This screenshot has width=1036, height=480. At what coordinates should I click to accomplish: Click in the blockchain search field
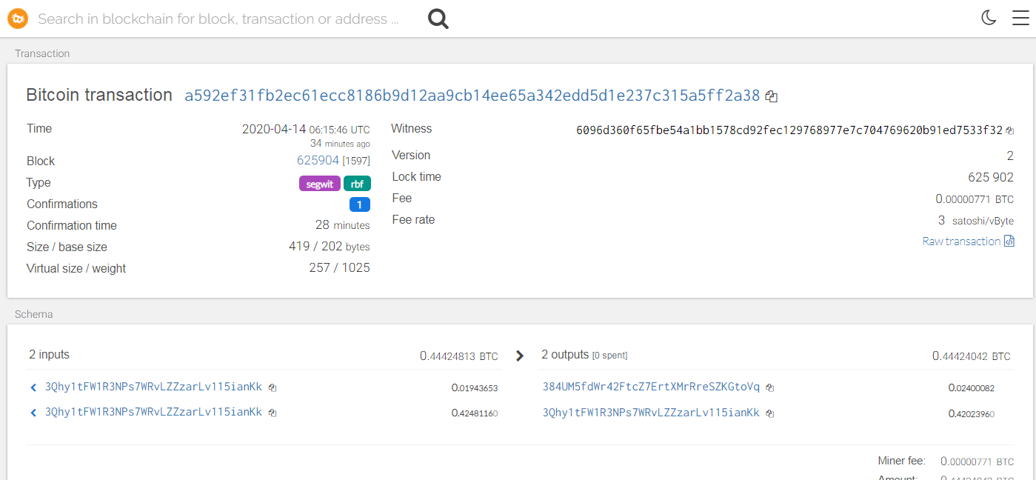[x=218, y=19]
